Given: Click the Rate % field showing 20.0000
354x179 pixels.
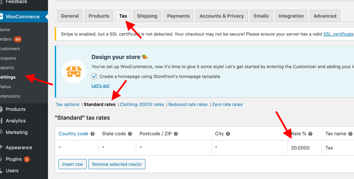Looking at the screenshot, I should [305, 148].
